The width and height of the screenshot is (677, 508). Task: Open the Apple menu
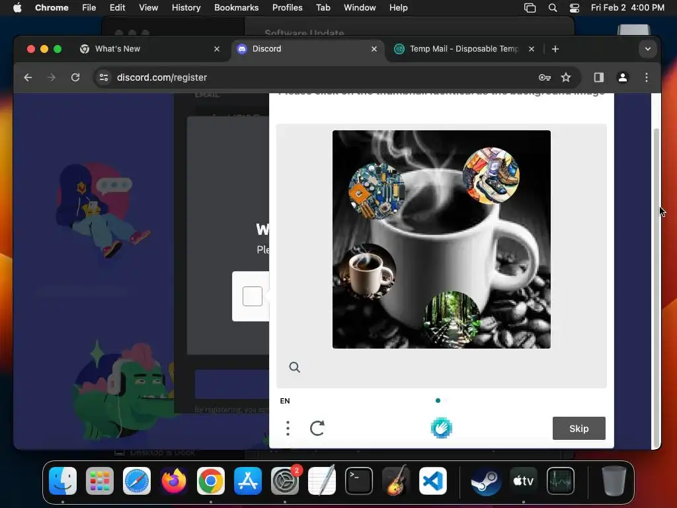[x=17, y=7]
